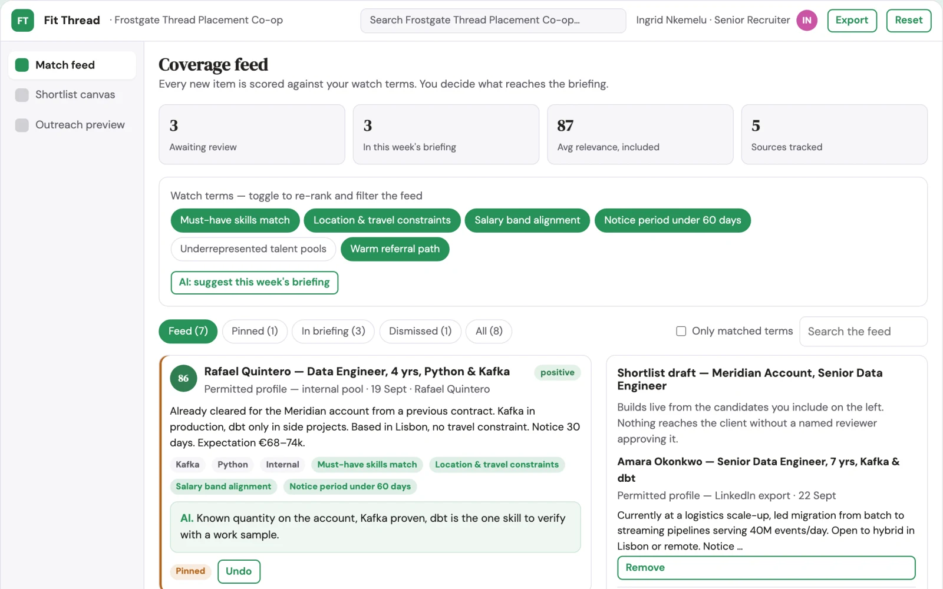Switch to the Dismissed (1) tab
This screenshot has width=943, height=589.
pos(420,331)
